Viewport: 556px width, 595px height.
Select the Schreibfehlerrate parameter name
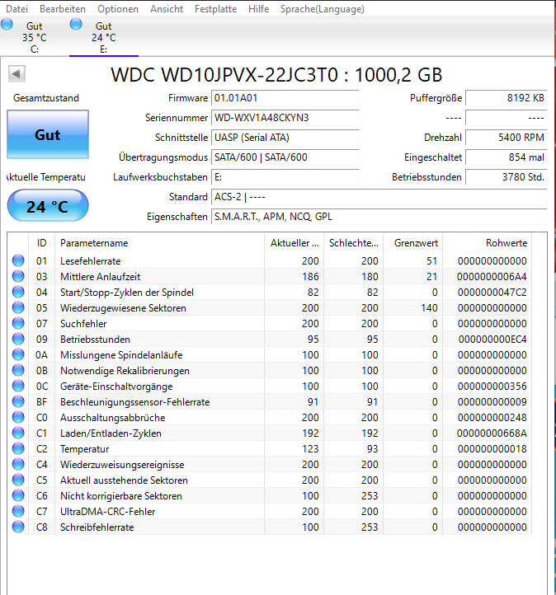97,527
